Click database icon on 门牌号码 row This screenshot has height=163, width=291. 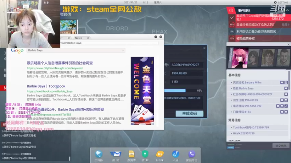tap(286, 112)
